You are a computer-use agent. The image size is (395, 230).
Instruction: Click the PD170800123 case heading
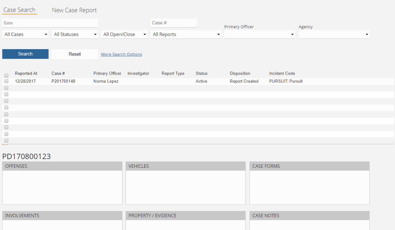[26, 156]
